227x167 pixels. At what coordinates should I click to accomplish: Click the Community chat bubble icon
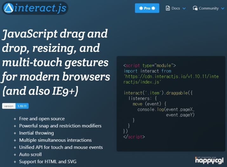click(x=195, y=8)
